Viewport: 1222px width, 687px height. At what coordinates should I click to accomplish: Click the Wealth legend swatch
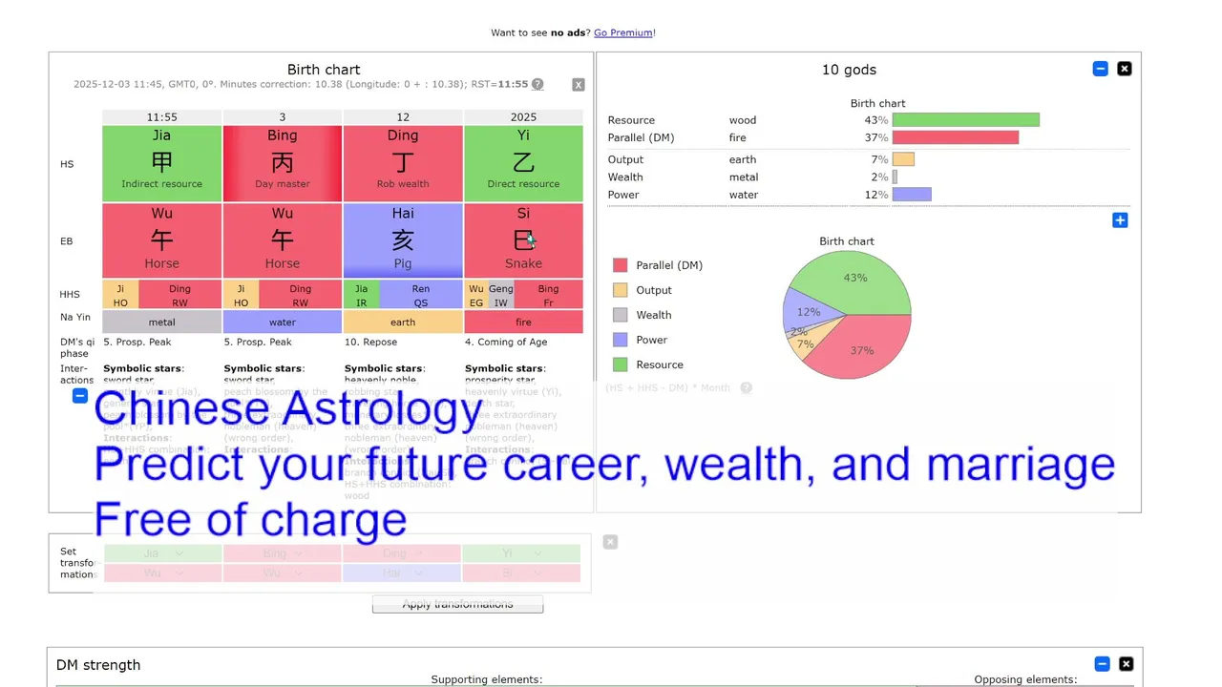(x=621, y=315)
